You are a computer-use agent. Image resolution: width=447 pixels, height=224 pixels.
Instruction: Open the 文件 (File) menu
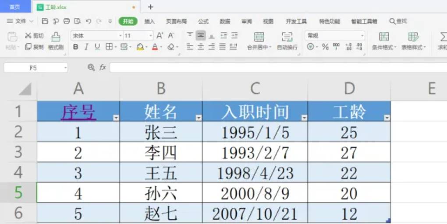coord(20,21)
